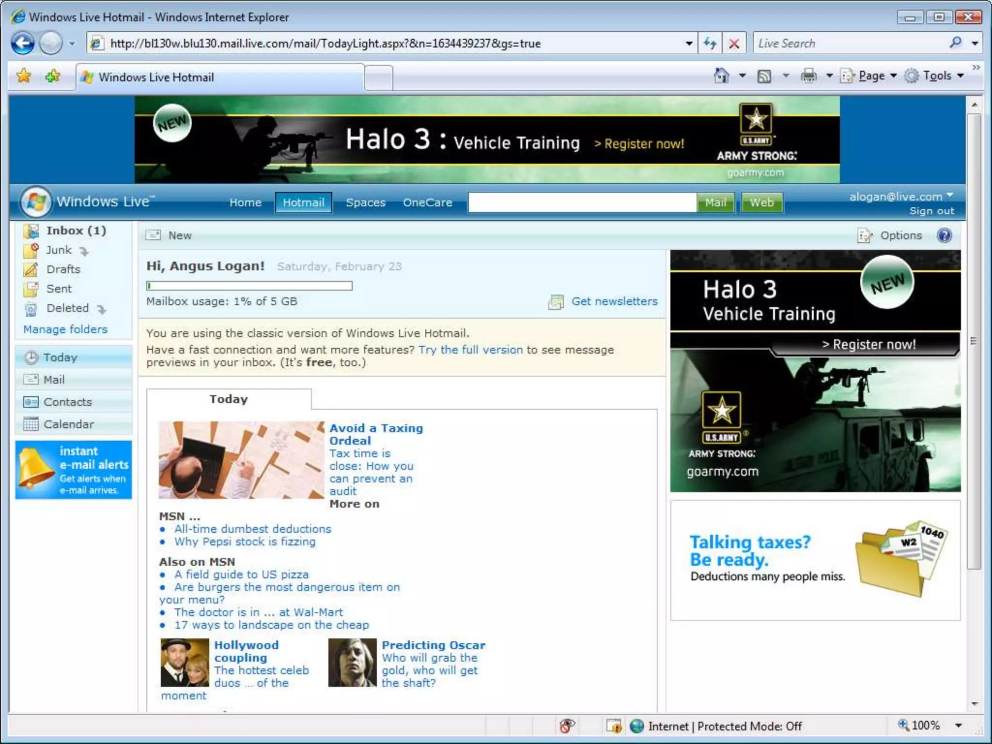Click the Add to Favorites icon
Screen dimensions: 992x744
point(53,76)
